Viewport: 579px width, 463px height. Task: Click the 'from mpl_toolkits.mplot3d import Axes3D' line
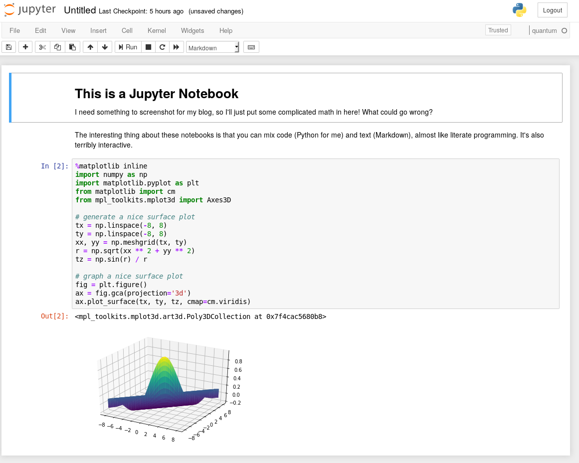point(153,200)
